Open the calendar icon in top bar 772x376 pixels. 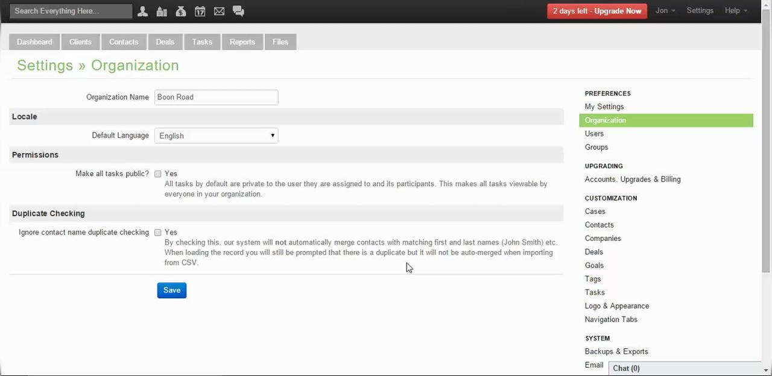[x=200, y=11]
